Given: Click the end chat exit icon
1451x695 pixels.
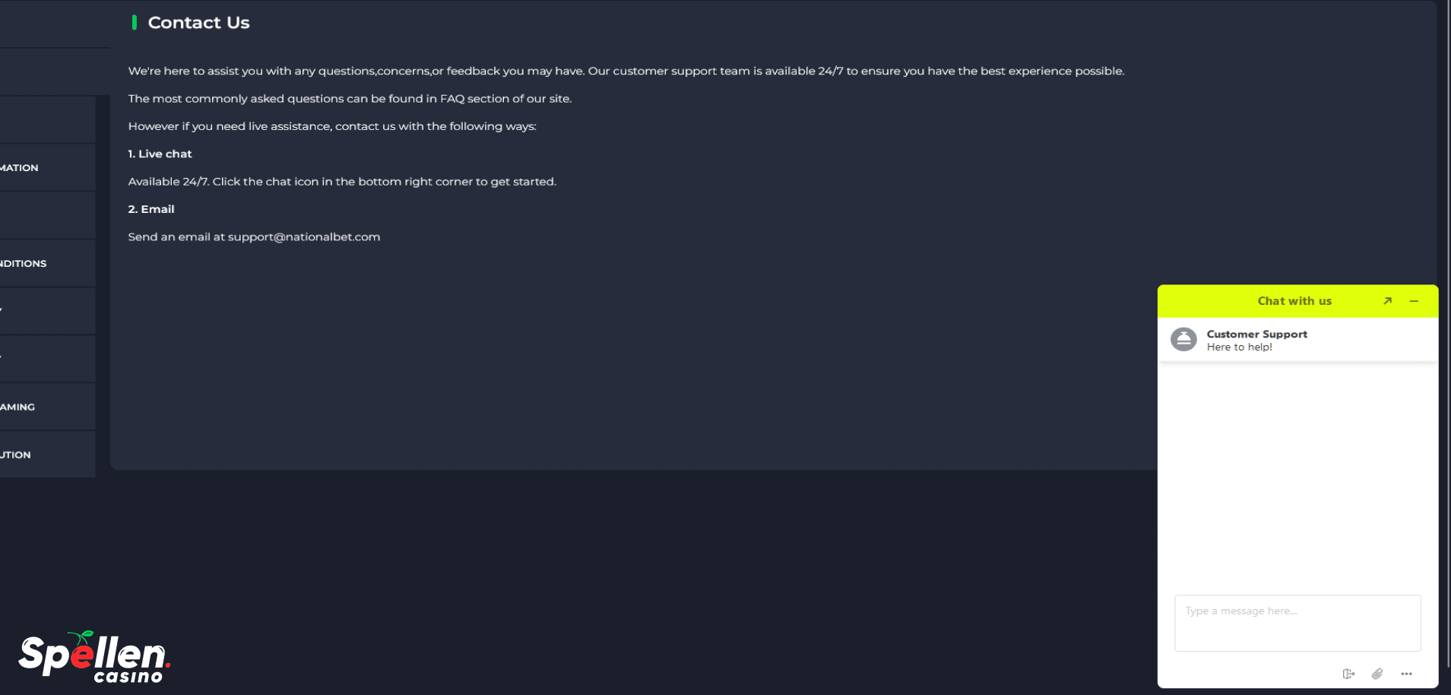Looking at the screenshot, I should click(x=1348, y=674).
